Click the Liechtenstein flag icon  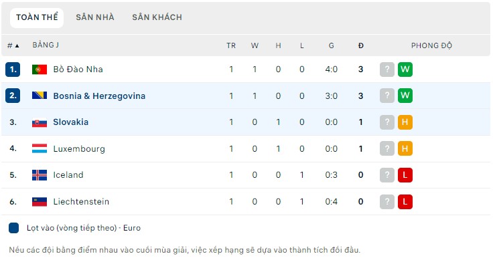tap(40, 202)
